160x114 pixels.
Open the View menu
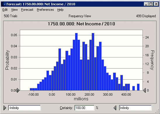tap(14, 10)
